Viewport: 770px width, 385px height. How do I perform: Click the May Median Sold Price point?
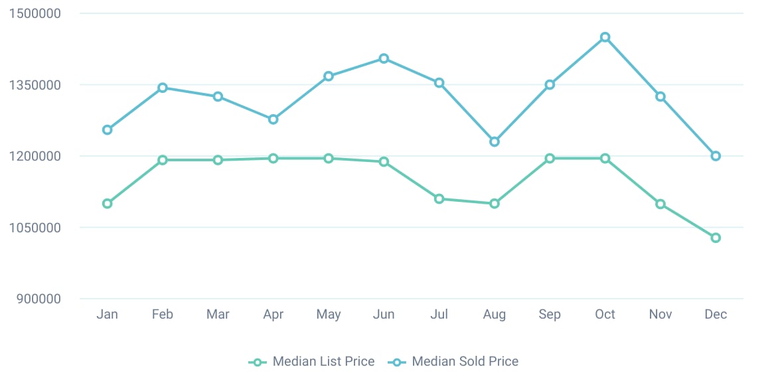[329, 76]
